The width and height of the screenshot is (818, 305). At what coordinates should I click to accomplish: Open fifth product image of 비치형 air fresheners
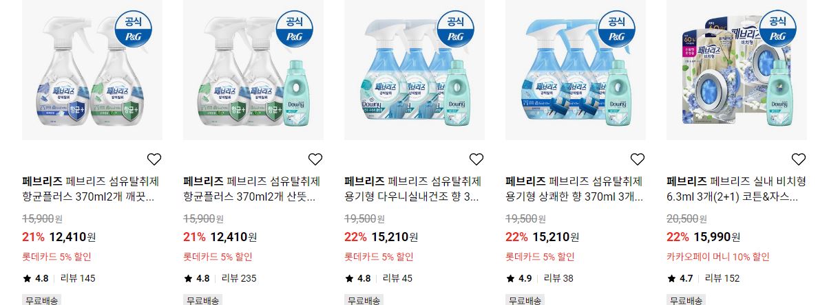coord(737,70)
